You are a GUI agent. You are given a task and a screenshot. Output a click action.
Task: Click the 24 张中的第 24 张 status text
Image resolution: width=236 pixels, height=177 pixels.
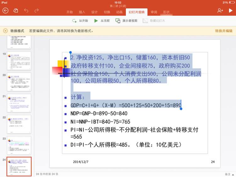pos(47,174)
